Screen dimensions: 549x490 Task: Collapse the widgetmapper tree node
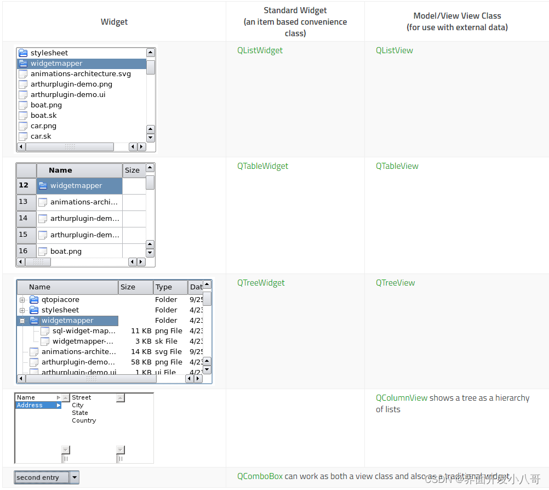(22, 321)
